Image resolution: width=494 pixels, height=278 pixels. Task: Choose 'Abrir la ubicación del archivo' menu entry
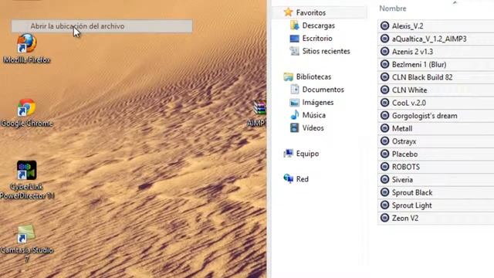click(x=102, y=26)
